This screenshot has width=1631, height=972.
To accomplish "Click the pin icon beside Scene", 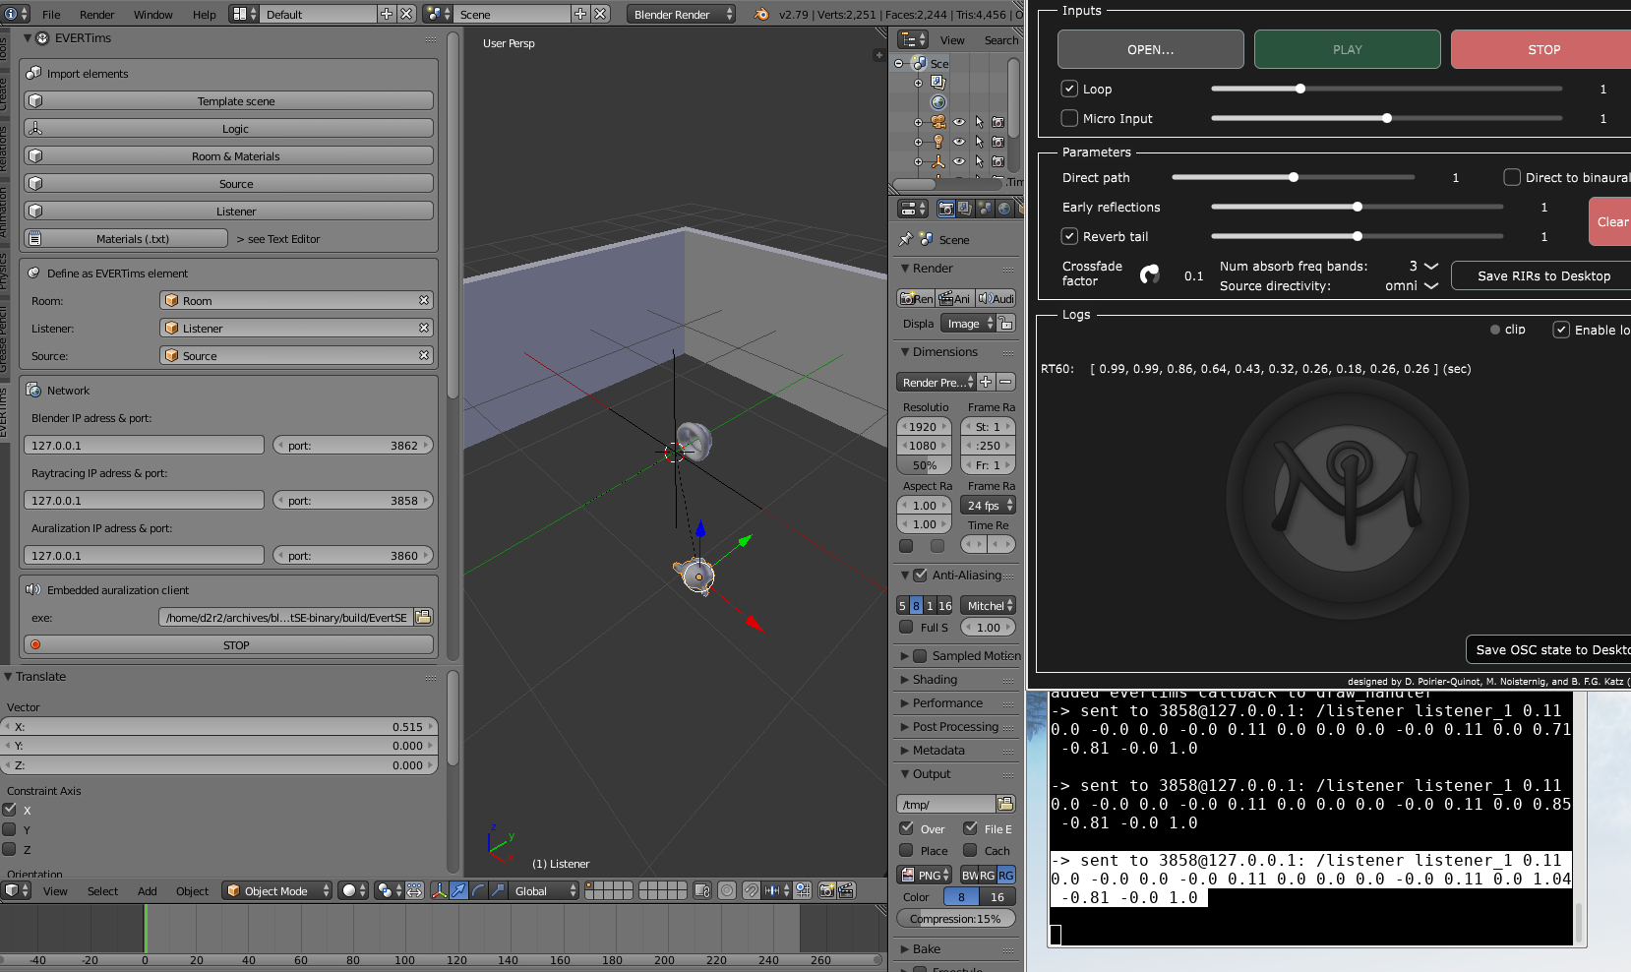I will (x=905, y=239).
